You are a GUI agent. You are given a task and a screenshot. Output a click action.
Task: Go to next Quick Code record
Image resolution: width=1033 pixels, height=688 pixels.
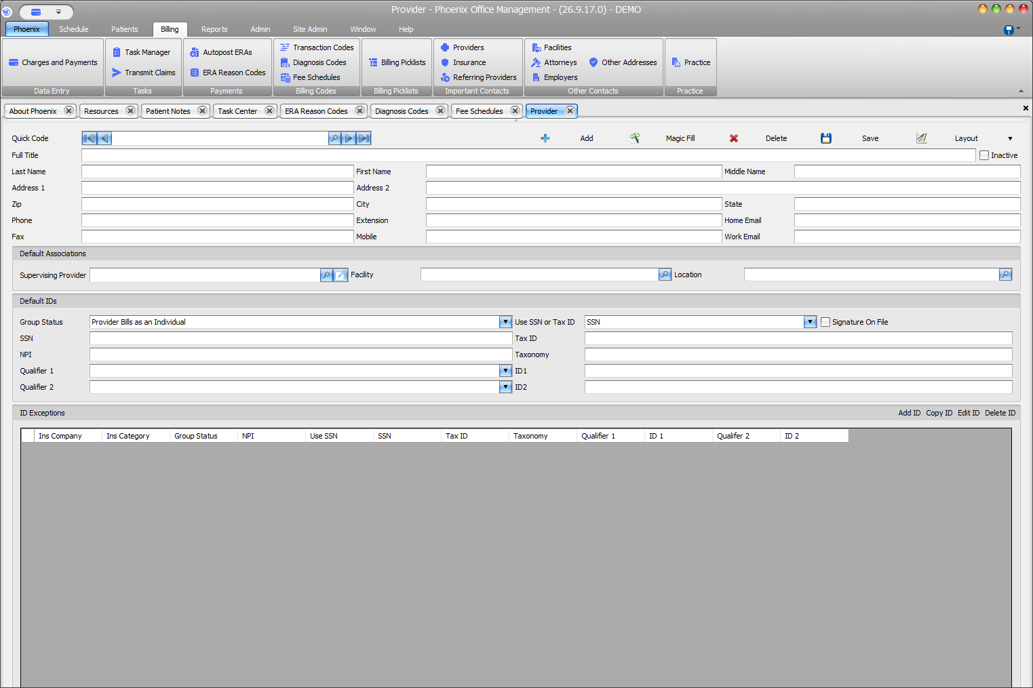(349, 138)
